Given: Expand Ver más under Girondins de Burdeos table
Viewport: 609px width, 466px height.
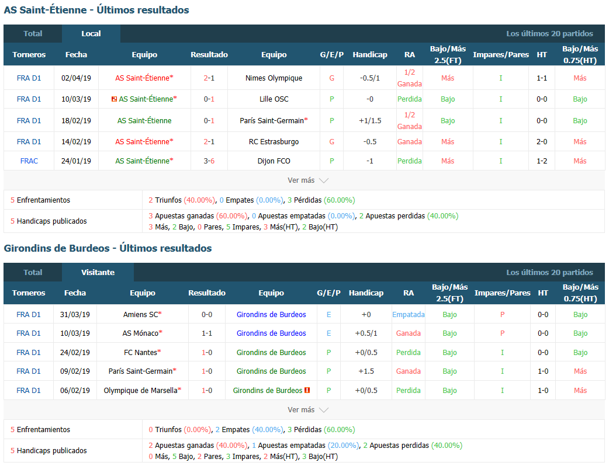Looking at the screenshot, I should coord(307,410).
